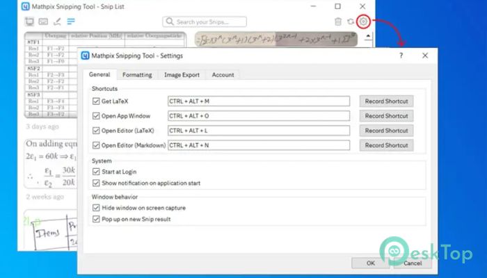487x278 pixels.
Task: Open the Account tab
Action: click(223, 75)
